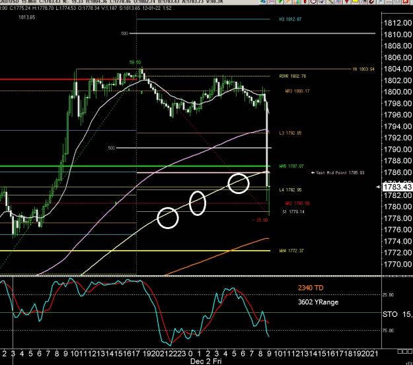Select the YH 1803.94 label
The height and width of the screenshot is (365, 413).
pos(363,69)
